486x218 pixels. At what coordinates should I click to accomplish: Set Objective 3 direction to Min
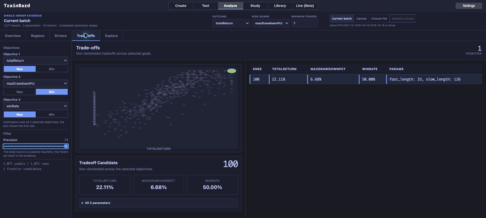tap(52, 115)
